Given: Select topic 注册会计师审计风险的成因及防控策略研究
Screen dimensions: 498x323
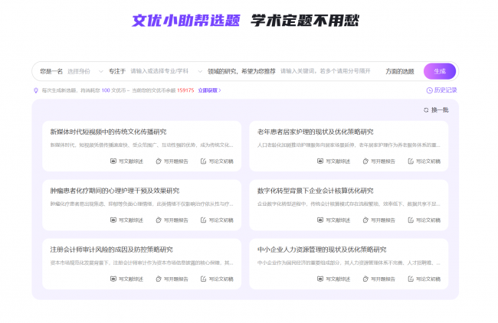Looking at the screenshot, I should pos(112,250).
